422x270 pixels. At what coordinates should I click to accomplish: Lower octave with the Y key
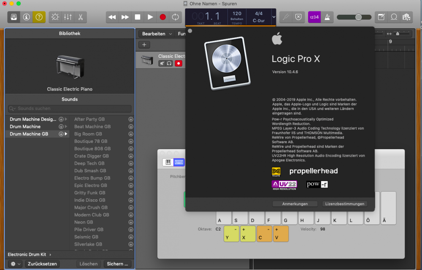(x=231, y=234)
